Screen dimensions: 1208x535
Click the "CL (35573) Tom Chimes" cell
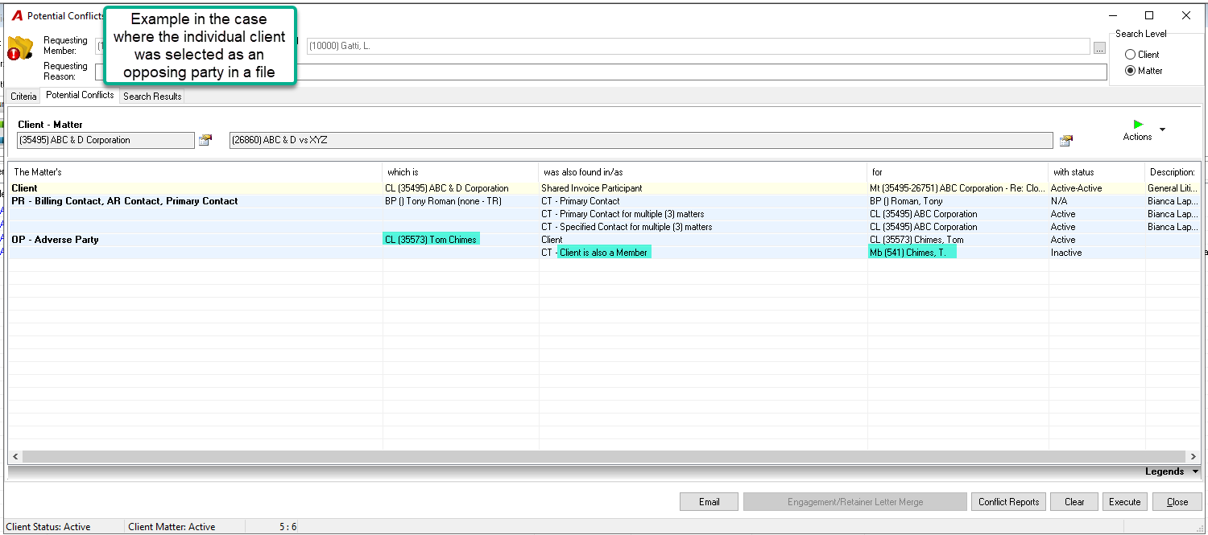431,240
